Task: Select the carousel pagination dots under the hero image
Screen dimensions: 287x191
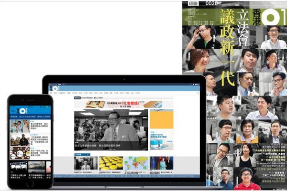Action: click(111, 149)
